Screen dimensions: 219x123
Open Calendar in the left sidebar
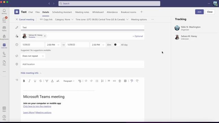4,46
